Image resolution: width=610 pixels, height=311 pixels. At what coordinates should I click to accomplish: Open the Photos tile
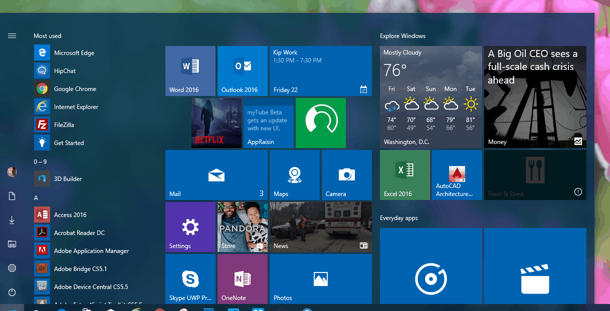321,278
